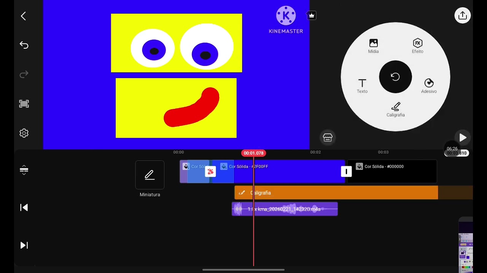Screen dimensions: 487x273
Task: Tap the center rotate button of the wheel
Action: coord(395,77)
